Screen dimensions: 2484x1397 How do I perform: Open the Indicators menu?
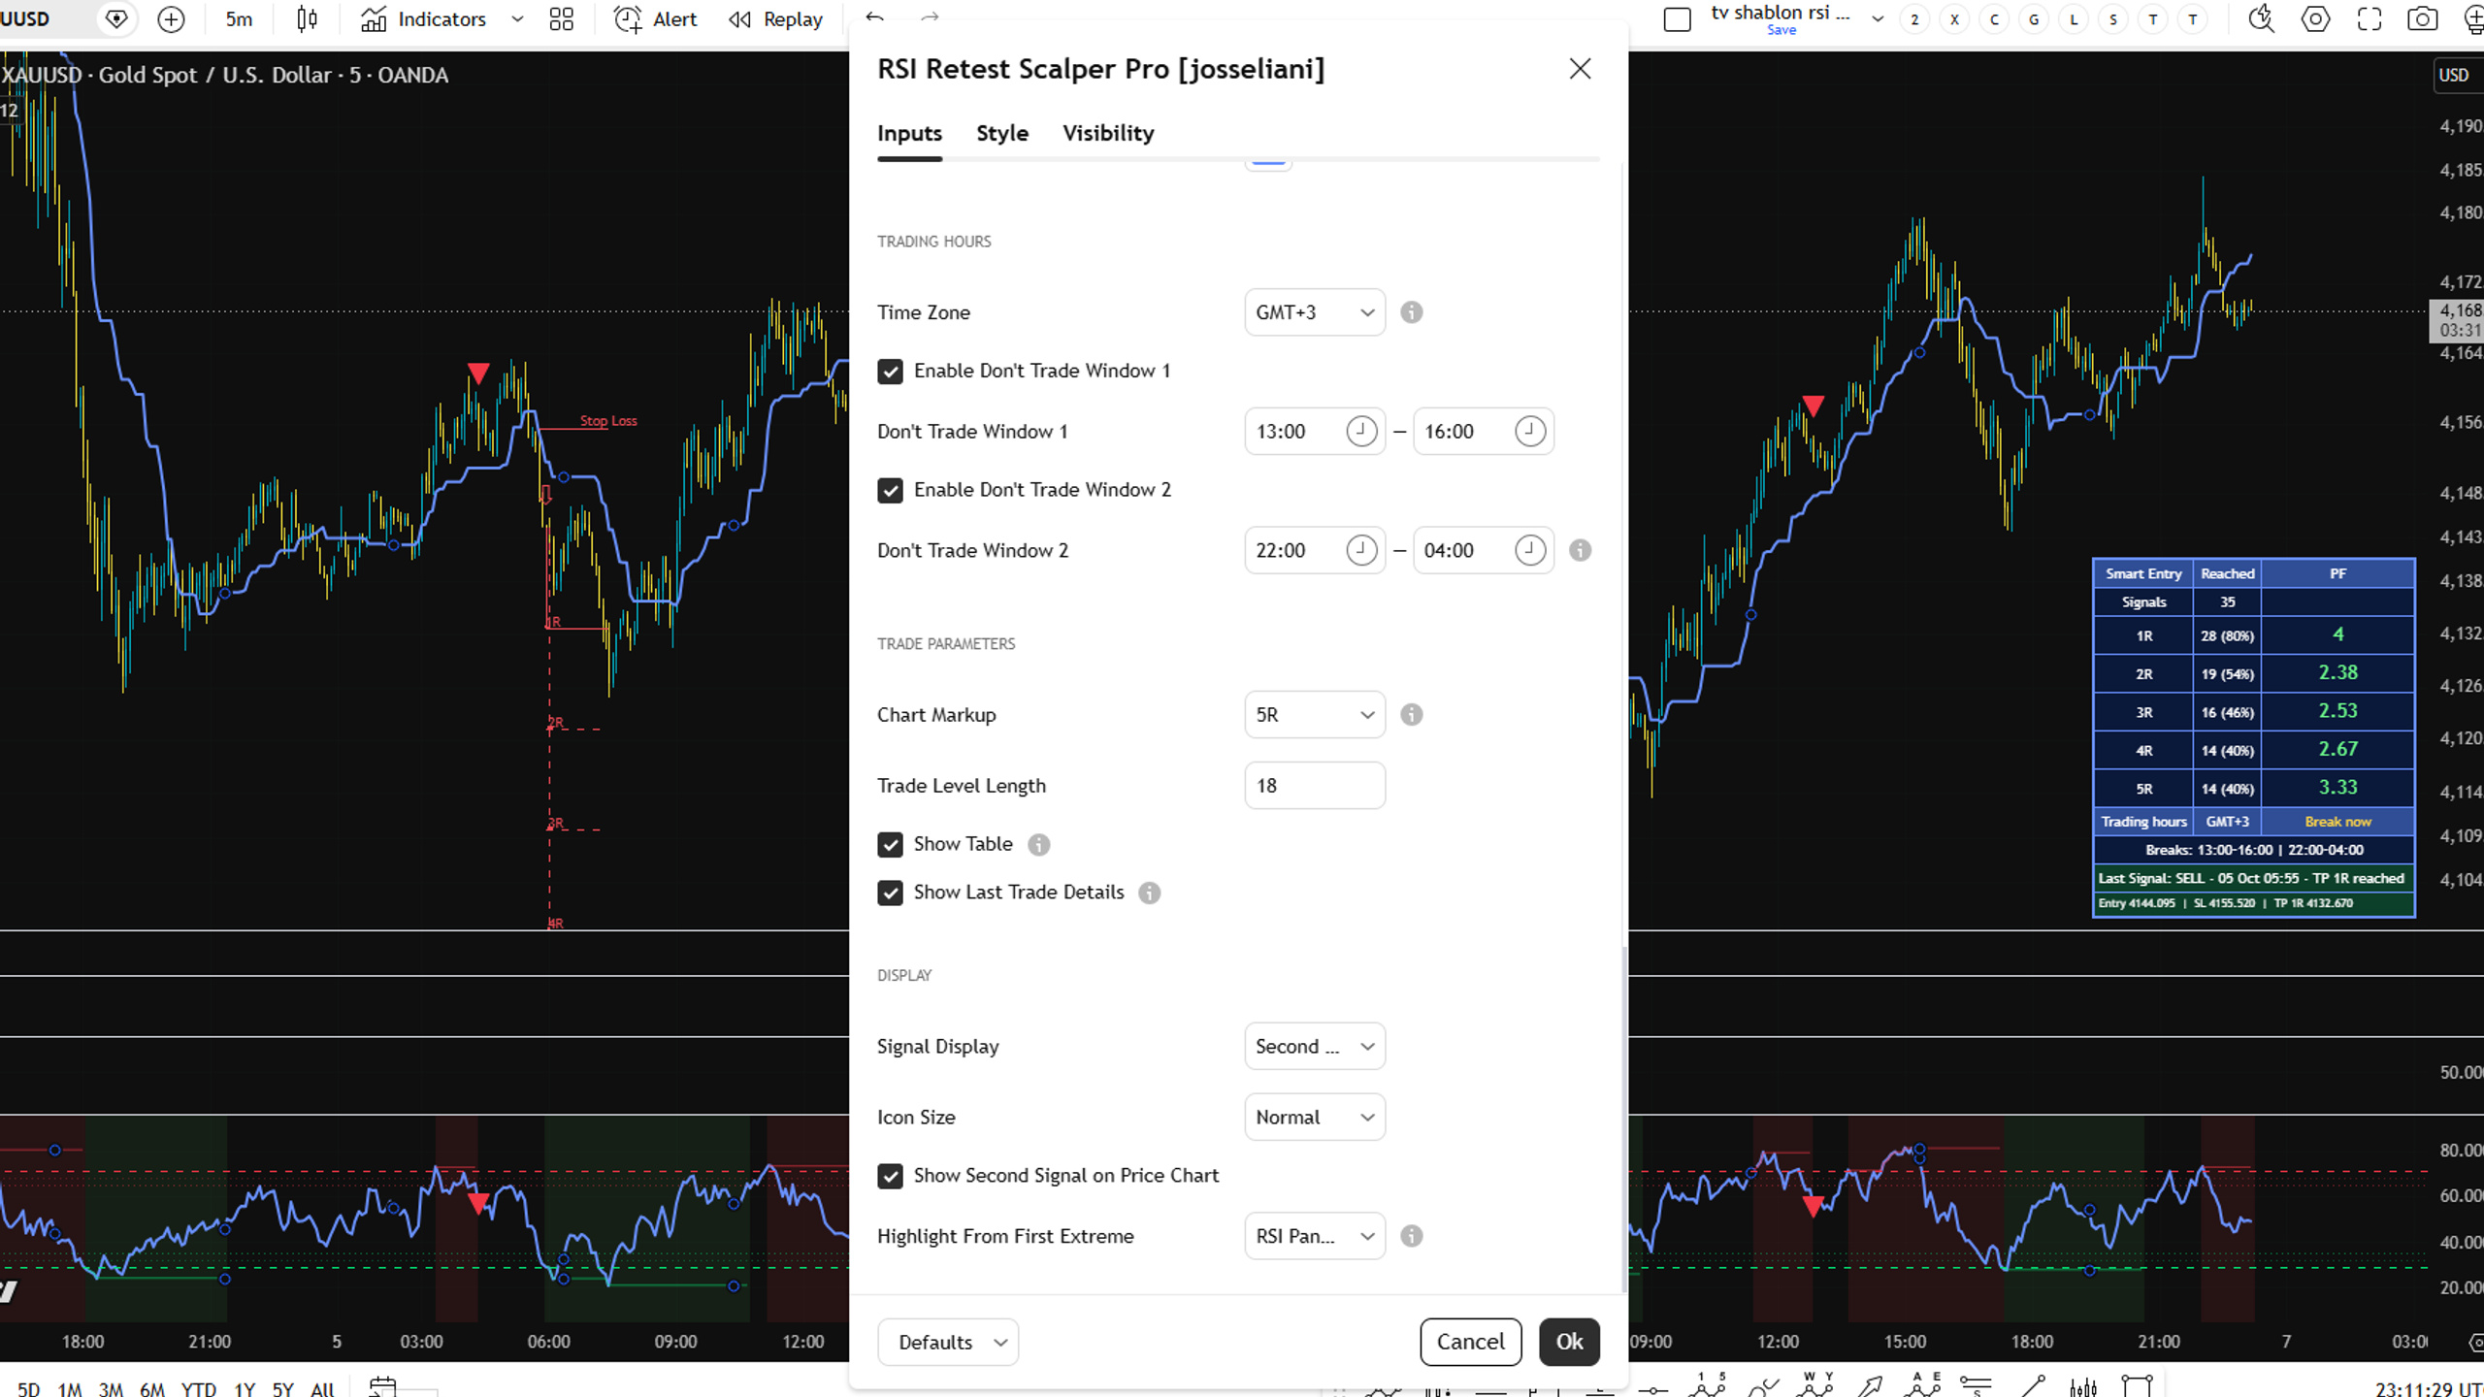[x=423, y=19]
